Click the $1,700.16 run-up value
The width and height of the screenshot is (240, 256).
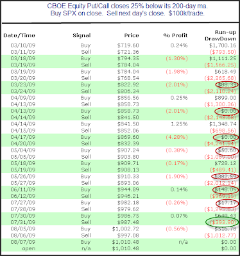(223, 45)
